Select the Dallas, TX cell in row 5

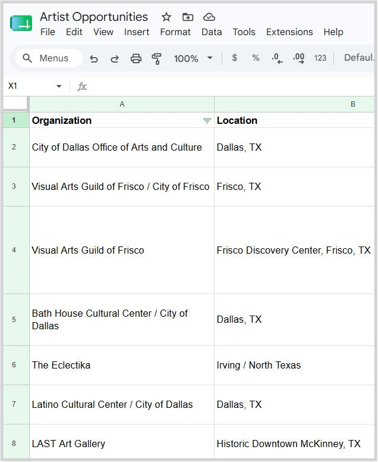coord(294,320)
